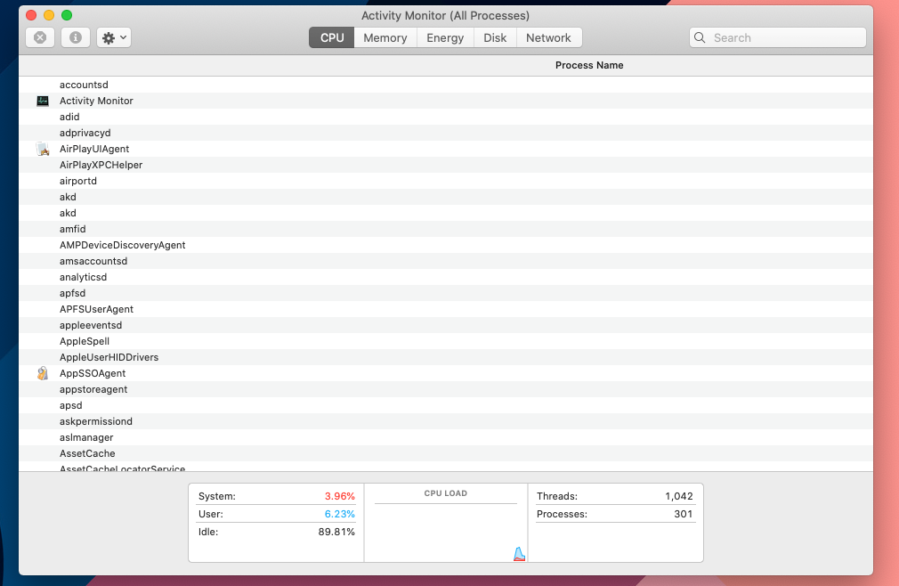Click the AirPlayUIAgent process icon
The image size is (899, 586).
(x=43, y=149)
